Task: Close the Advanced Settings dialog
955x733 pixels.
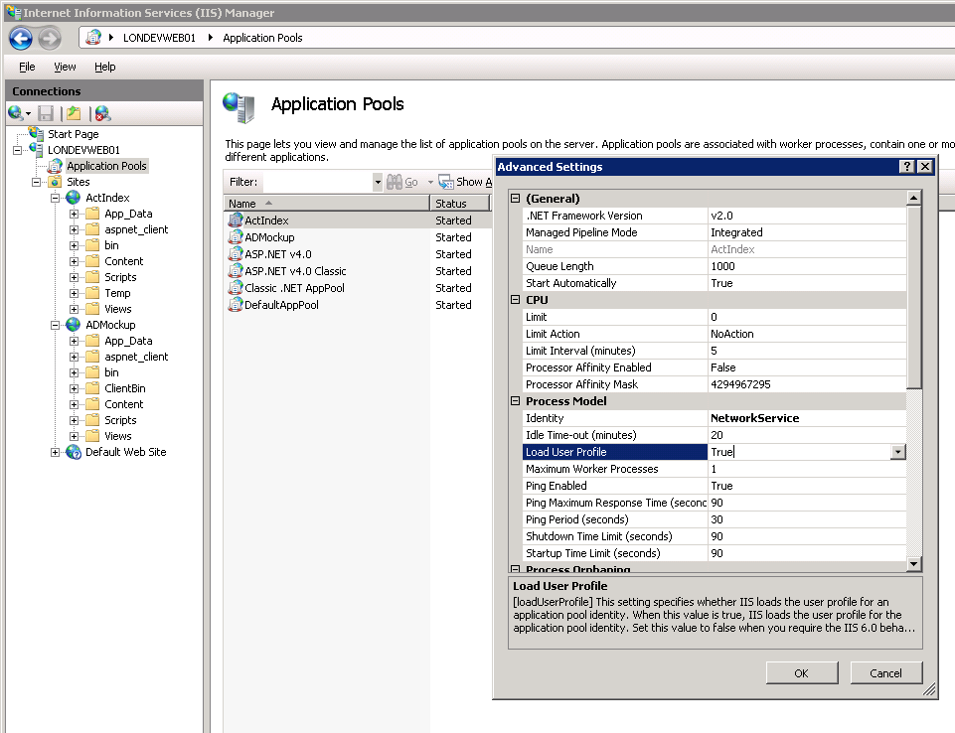Action: 925,166
